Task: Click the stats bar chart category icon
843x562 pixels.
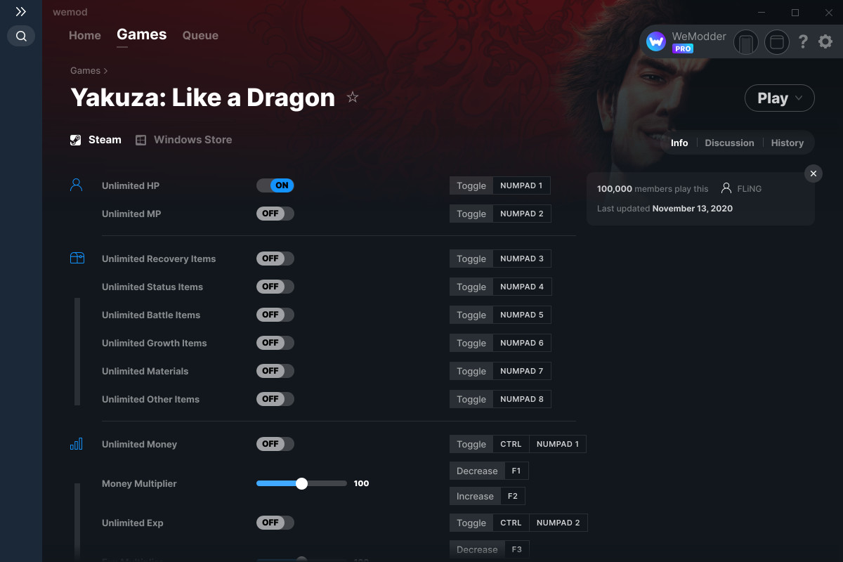Action: coord(77,444)
